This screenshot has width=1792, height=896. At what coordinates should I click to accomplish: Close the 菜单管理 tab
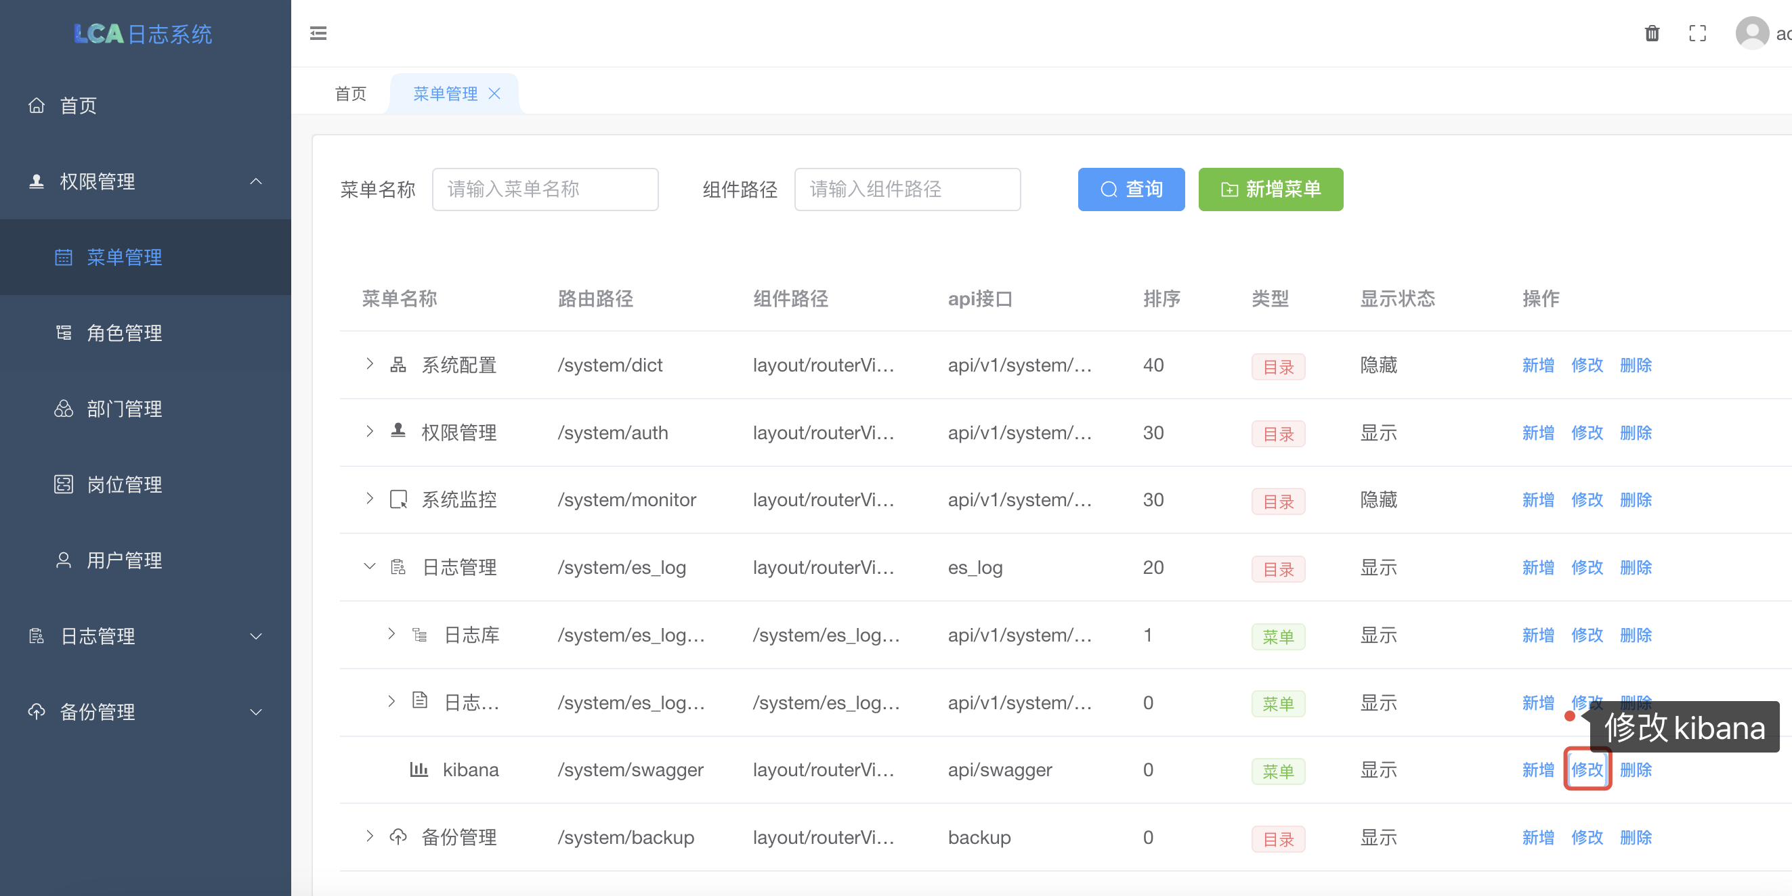494,94
